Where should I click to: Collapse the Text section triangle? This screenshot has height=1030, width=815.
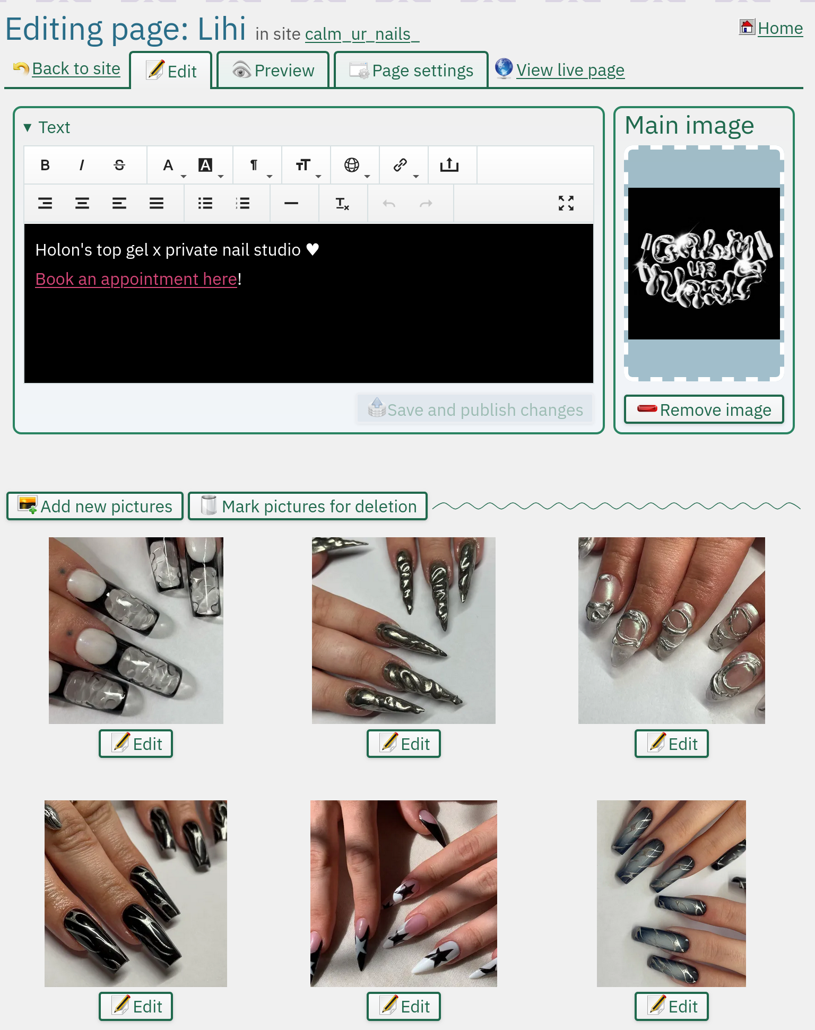click(x=28, y=128)
